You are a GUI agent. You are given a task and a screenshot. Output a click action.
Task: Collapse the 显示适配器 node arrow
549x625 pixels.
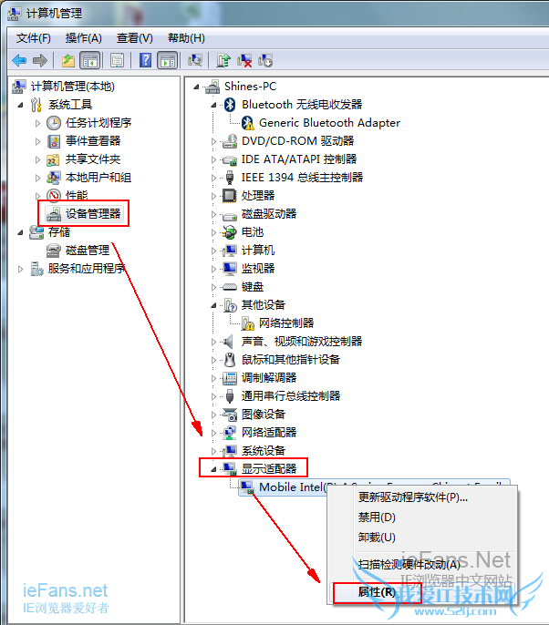point(213,469)
